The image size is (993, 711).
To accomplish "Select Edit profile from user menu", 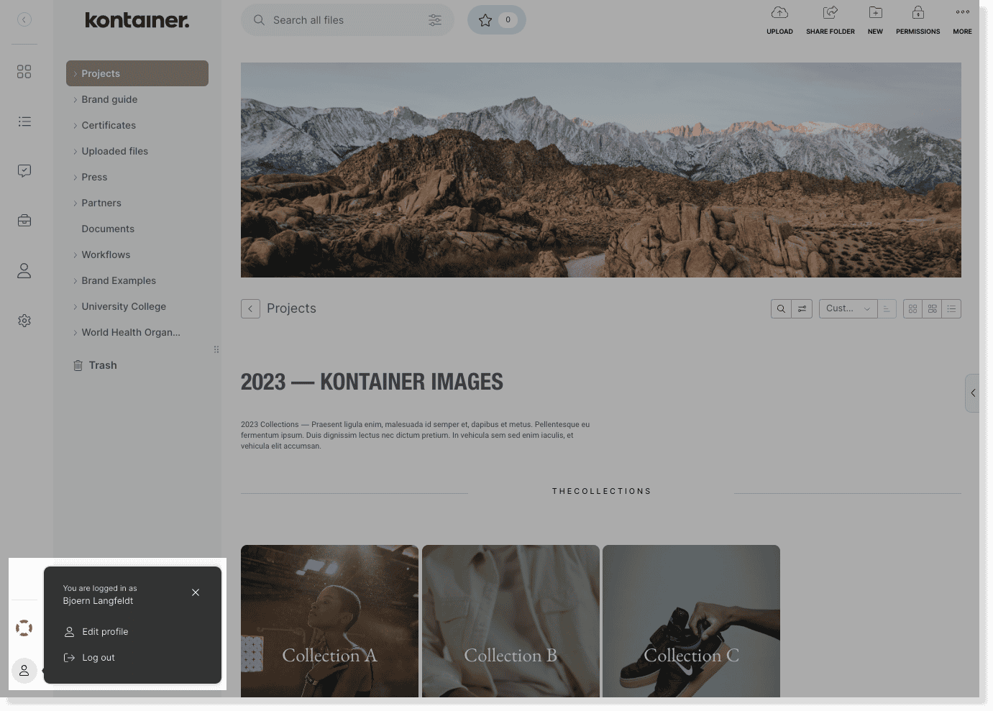I will 105,632.
